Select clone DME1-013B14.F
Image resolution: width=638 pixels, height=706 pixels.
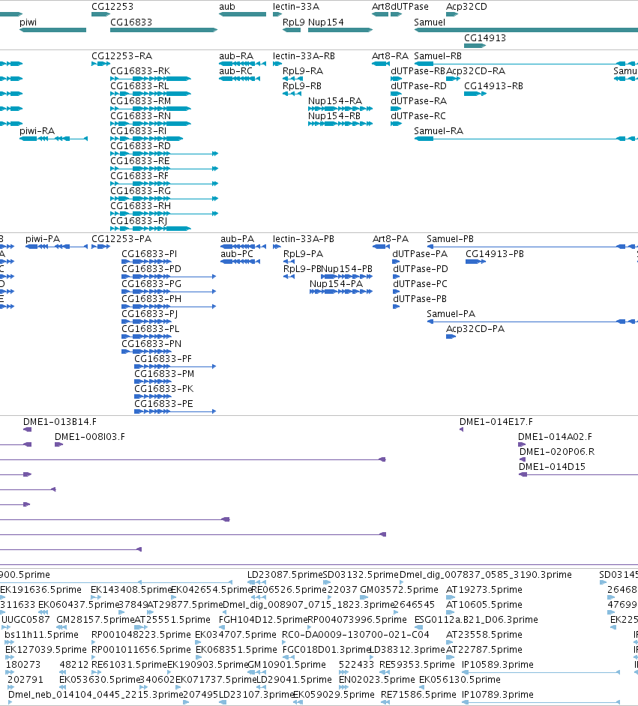(x=60, y=422)
